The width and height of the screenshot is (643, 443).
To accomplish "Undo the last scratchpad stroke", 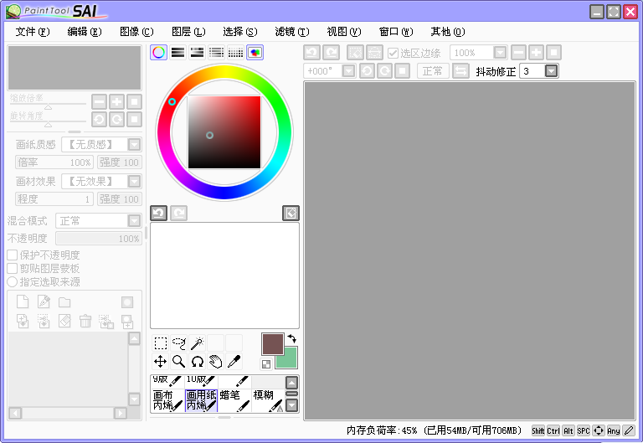I will (159, 213).
